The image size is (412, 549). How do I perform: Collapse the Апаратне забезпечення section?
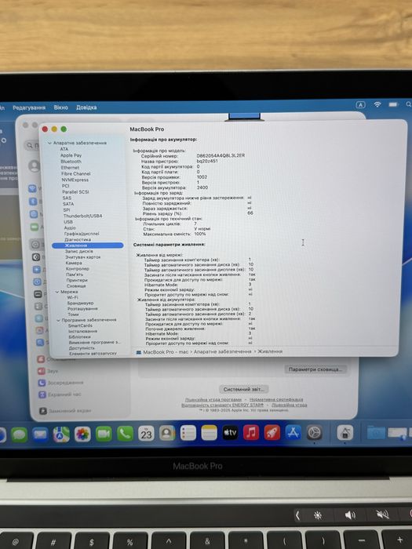pyautogui.click(x=49, y=143)
